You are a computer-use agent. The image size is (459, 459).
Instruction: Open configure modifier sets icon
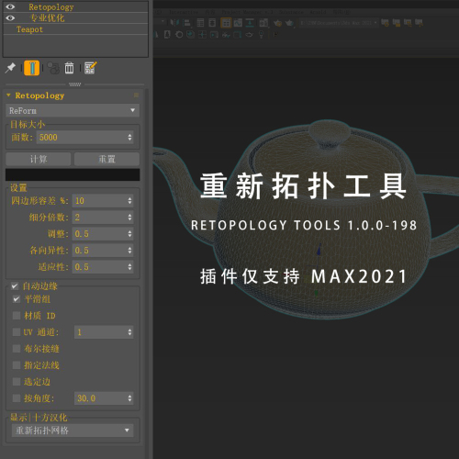(x=90, y=68)
